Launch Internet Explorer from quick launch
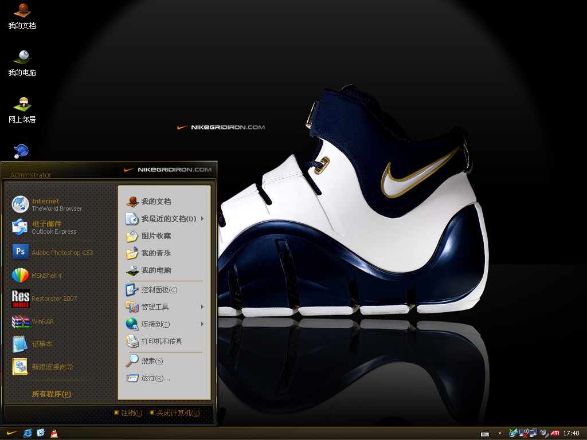 click(28, 433)
